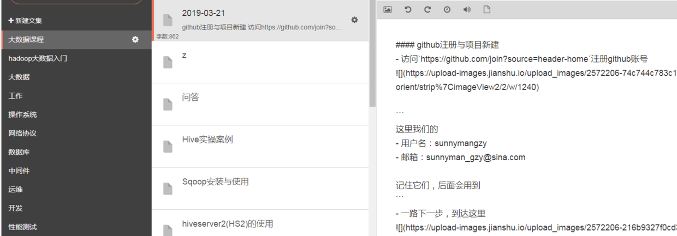Screen dimensions: 677x236
Task: Click the article list scrollbar
Action: (x=372, y=55)
